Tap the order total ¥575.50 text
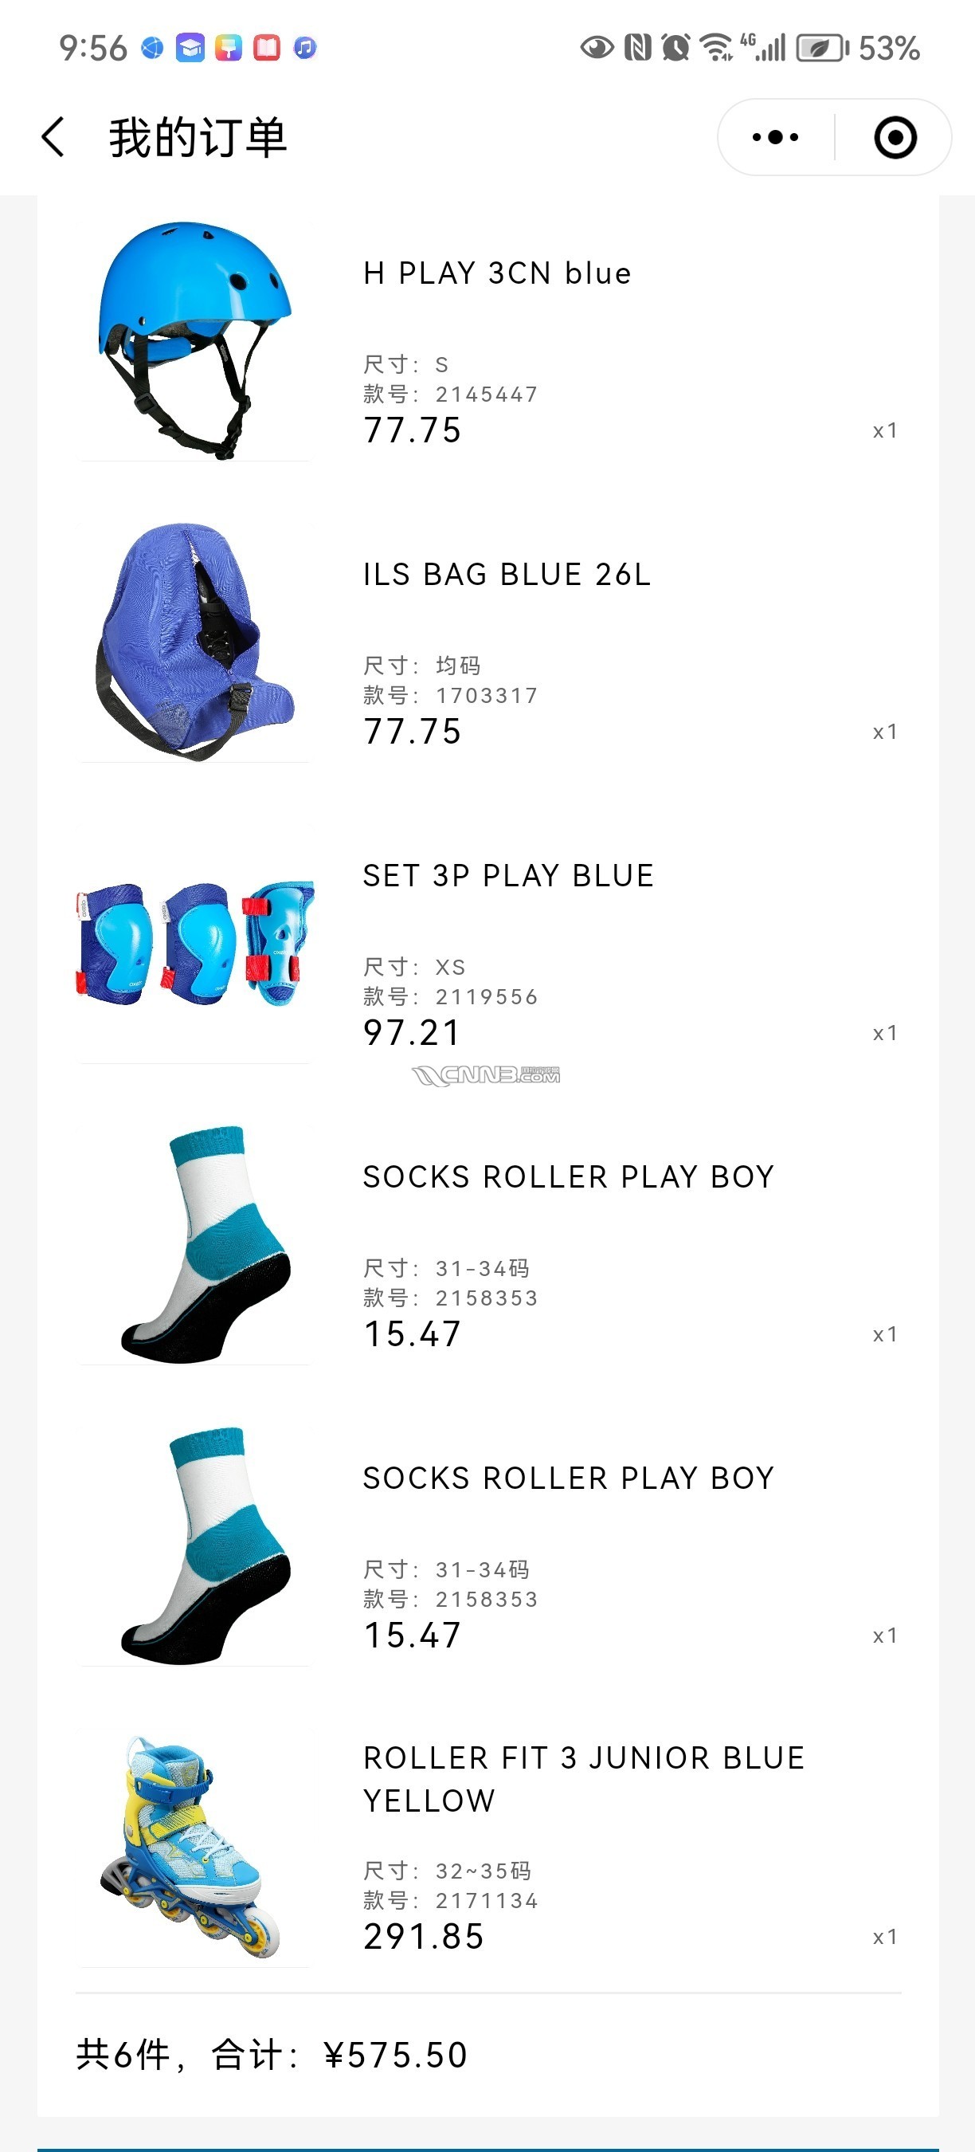 (x=396, y=2055)
